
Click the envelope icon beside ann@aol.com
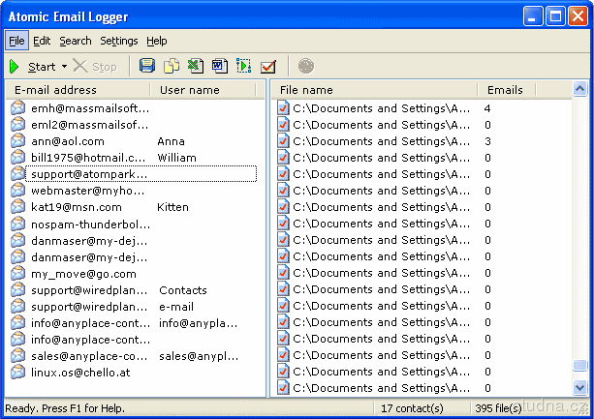click(x=17, y=141)
